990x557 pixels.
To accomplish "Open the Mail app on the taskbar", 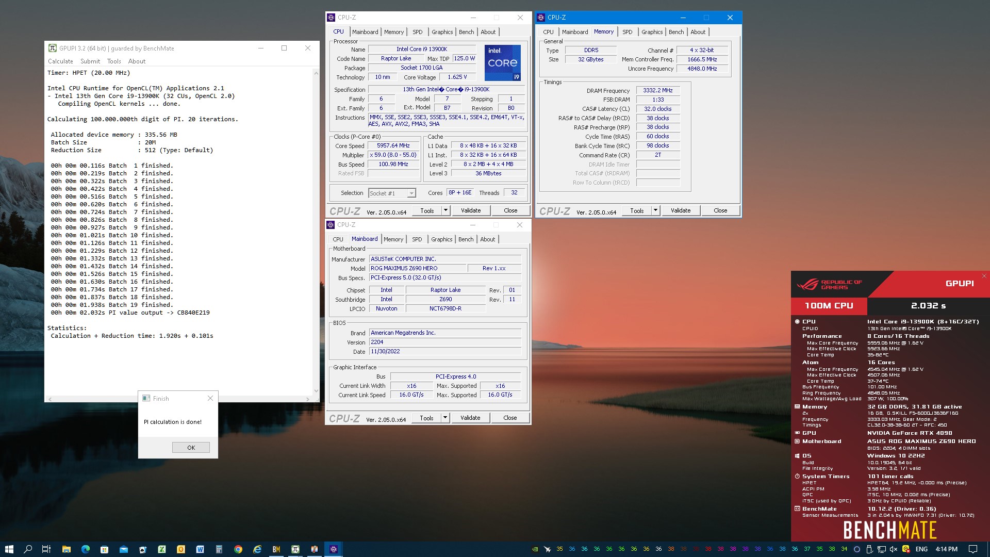I will 124,549.
